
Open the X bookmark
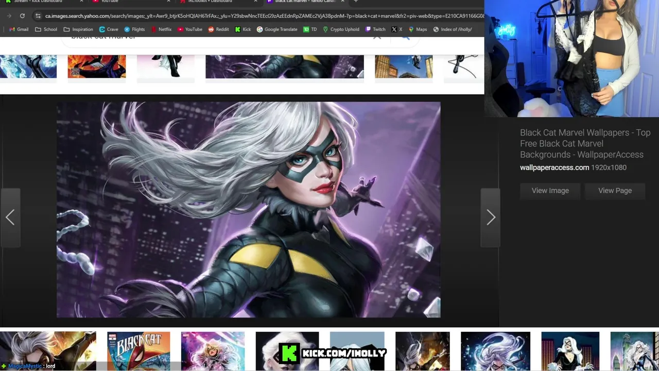point(397,29)
